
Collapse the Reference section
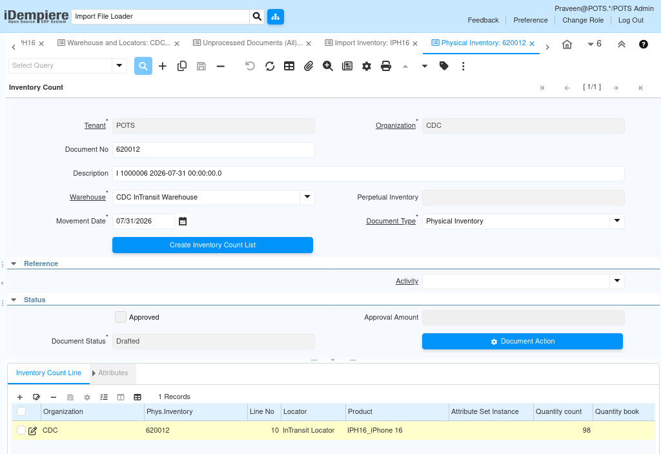pos(14,263)
